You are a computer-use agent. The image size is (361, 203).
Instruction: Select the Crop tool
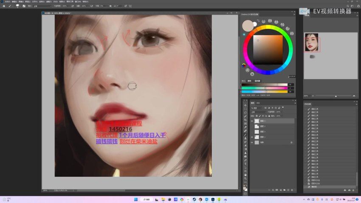click(245, 120)
